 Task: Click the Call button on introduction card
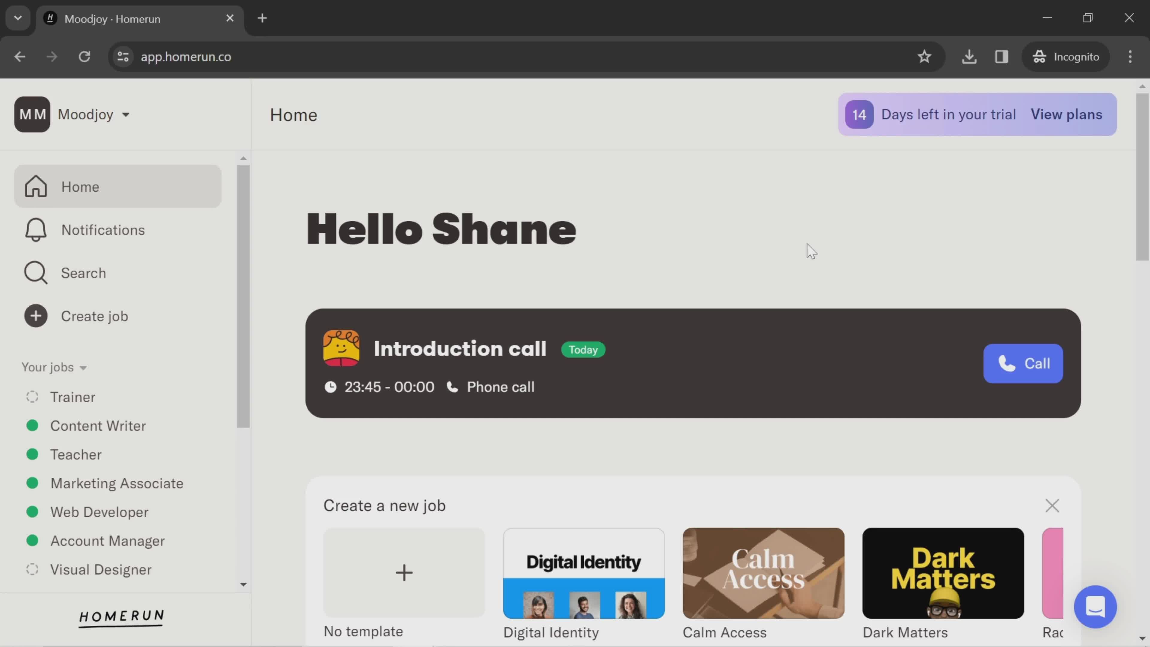(1023, 363)
